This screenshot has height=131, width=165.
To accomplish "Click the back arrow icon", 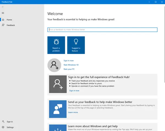I will 3,7.
